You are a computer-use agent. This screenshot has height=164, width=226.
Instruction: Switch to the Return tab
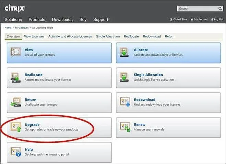pos(170,36)
